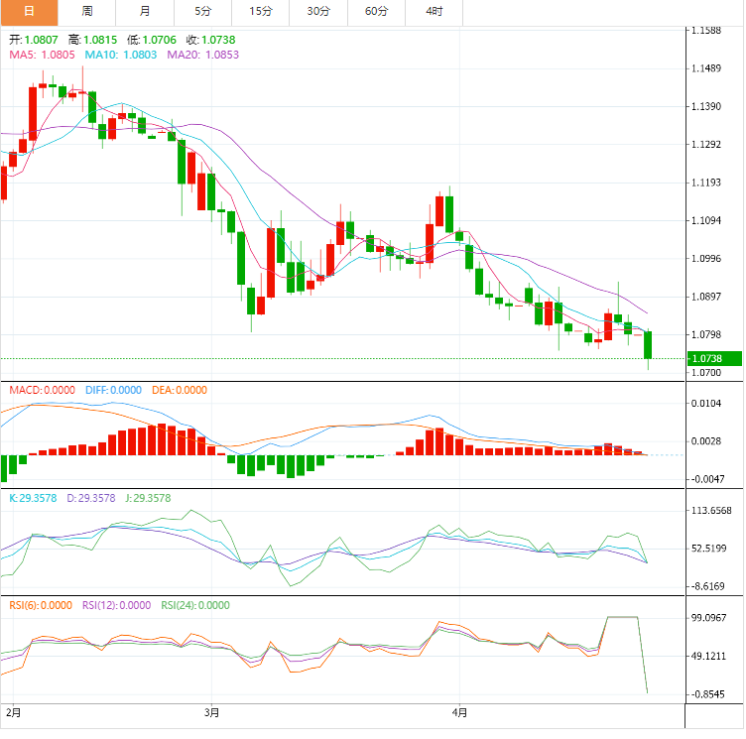The width and height of the screenshot is (746, 739).
Task: Click the RSI(24):0.0000 label
Action: click(x=195, y=605)
